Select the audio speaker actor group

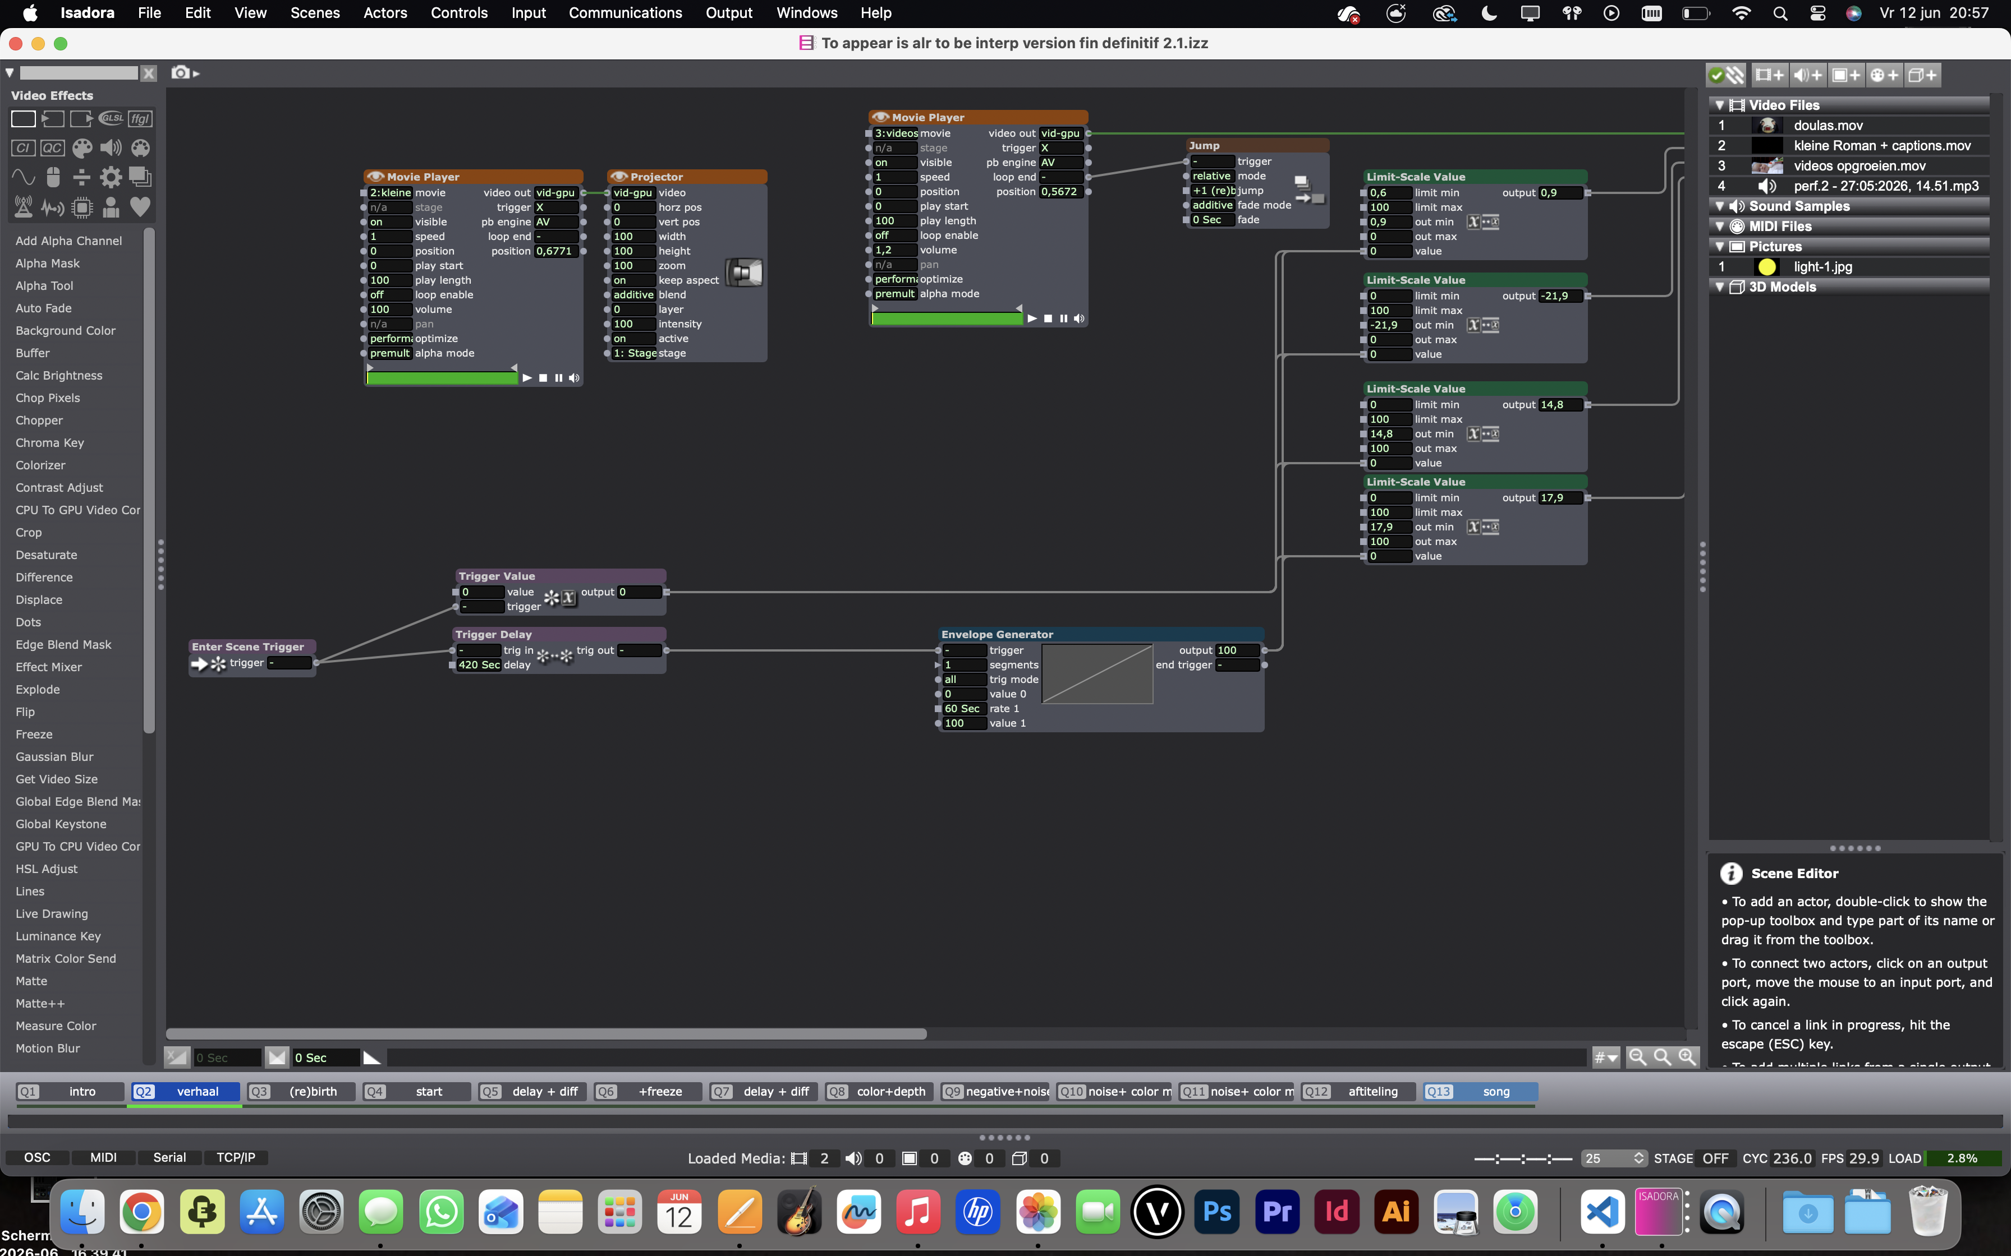coord(111,148)
